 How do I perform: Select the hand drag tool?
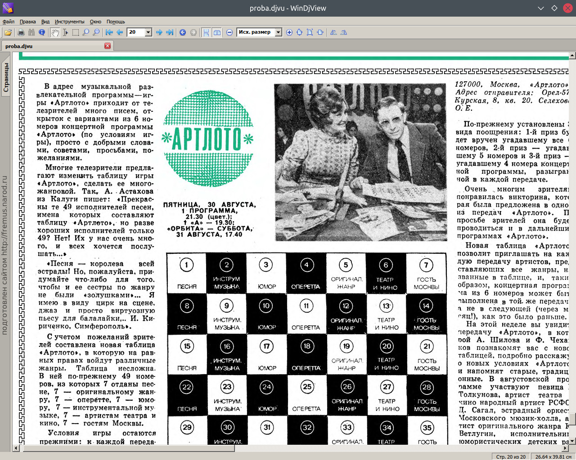pyautogui.click(x=55, y=32)
